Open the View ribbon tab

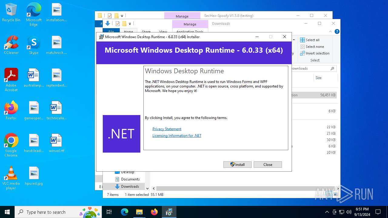point(163,31)
